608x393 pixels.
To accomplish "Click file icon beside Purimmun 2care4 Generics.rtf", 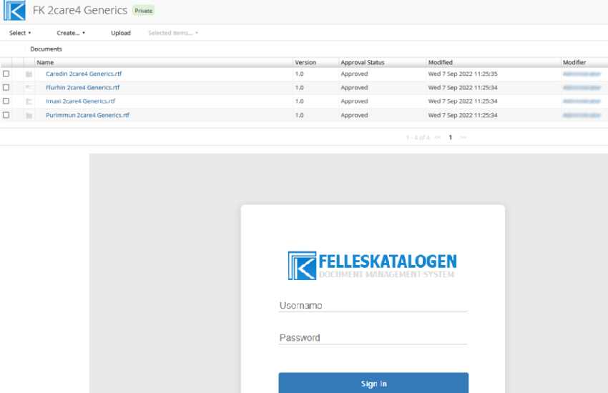I will (29, 115).
